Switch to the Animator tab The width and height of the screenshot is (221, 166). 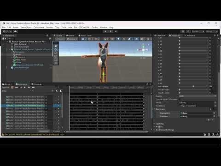point(190,36)
